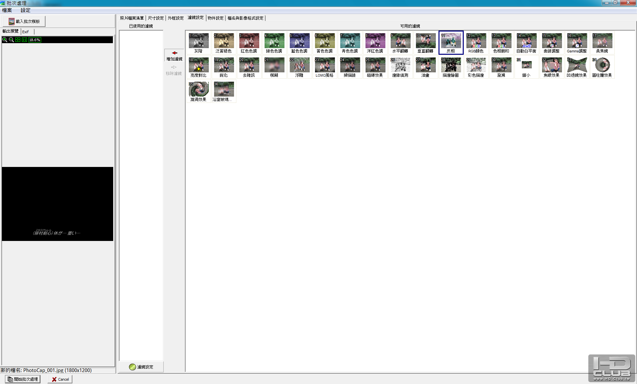Screen dimensions: 637x384
Task: Select the RGB顏色 filter
Action: [476, 43]
